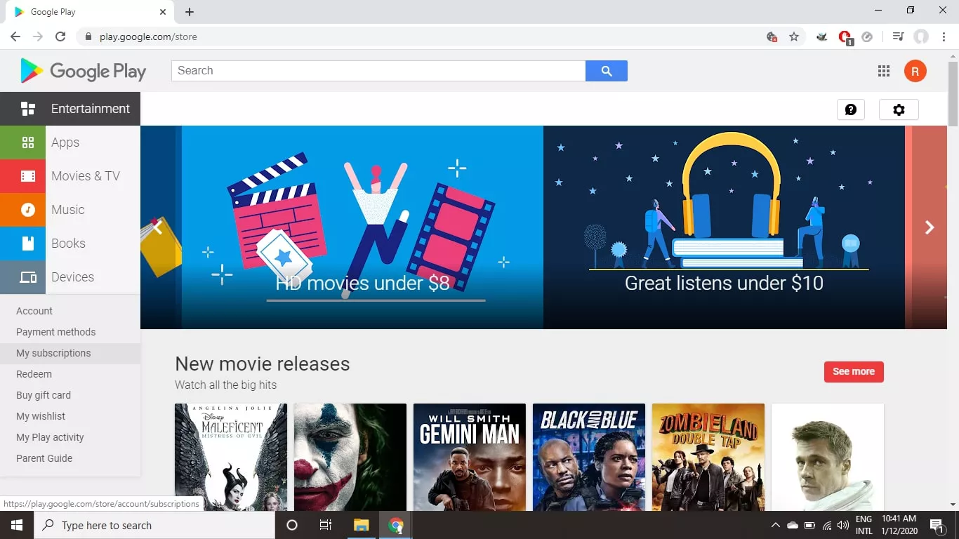Open the account avatar R

pos(915,71)
